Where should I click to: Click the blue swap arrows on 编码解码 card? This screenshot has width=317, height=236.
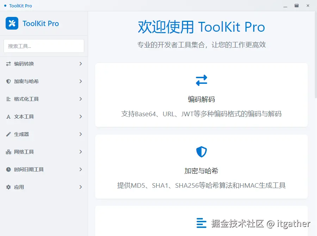(x=201, y=80)
